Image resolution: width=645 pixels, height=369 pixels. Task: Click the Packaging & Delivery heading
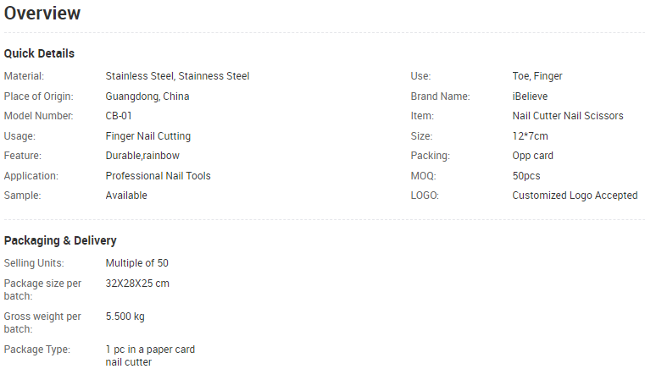coord(60,240)
